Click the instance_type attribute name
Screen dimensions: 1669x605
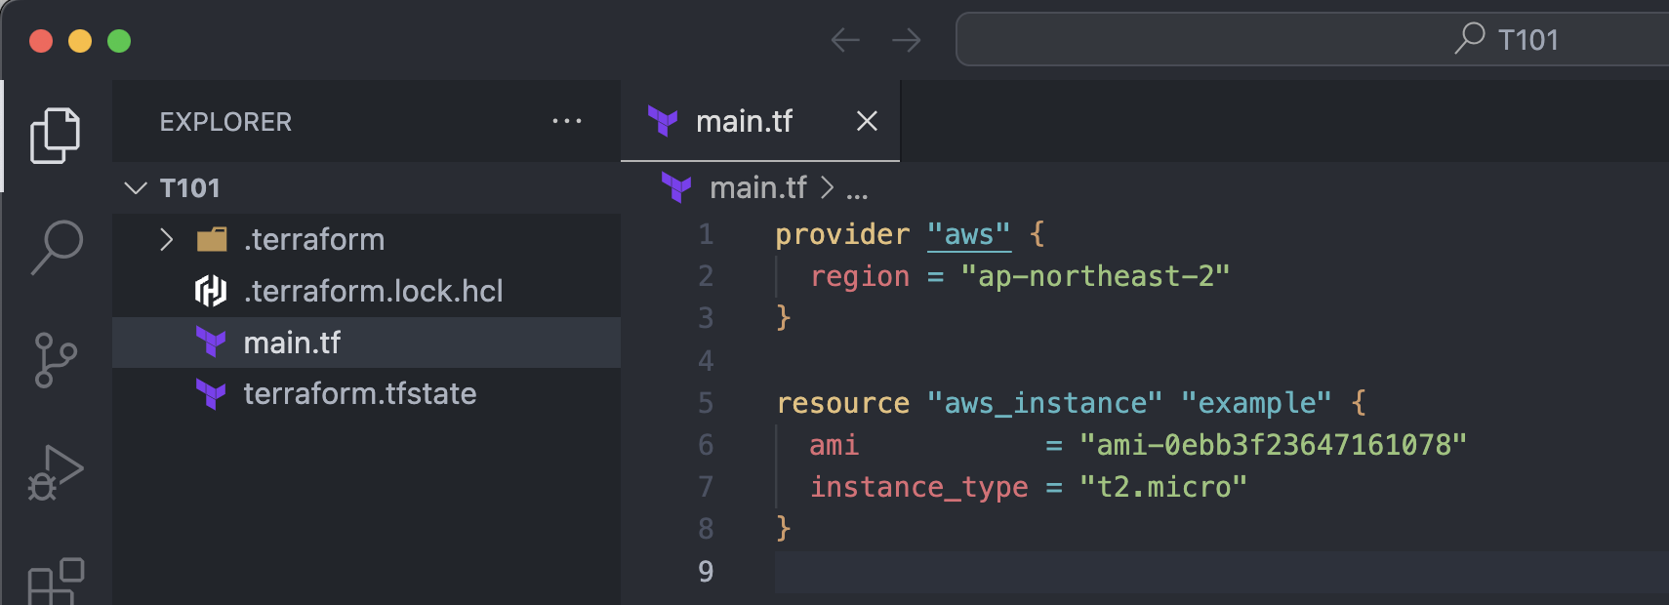tap(918, 487)
